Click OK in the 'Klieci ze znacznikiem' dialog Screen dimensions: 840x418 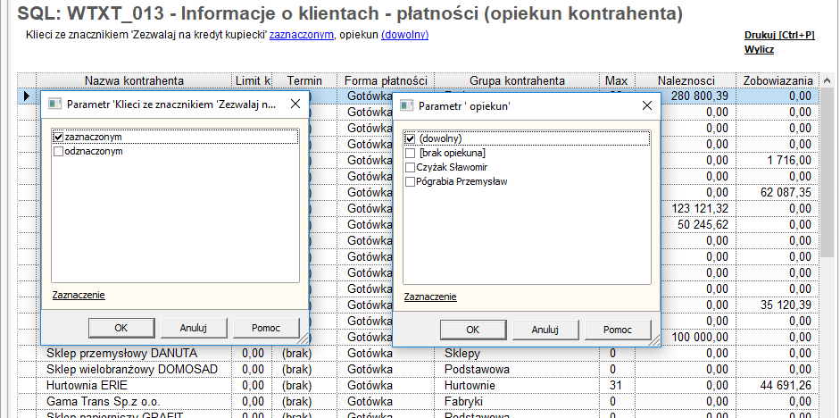click(x=121, y=328)
